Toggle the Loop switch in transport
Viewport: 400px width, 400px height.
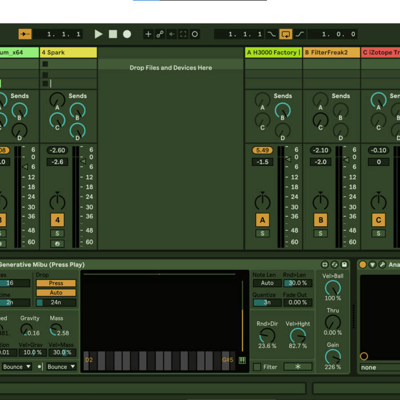[x=285, y=34]
